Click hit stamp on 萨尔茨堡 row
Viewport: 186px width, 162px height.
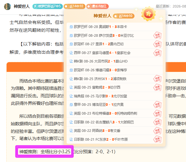click(157, 35)
